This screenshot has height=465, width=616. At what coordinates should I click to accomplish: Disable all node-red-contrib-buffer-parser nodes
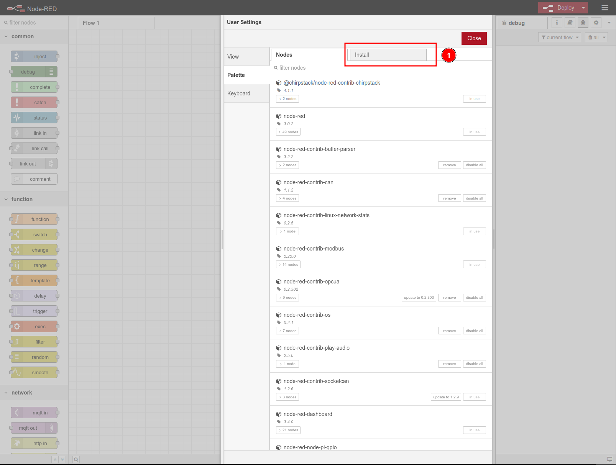pyautogui.click(x=474, y=165)
